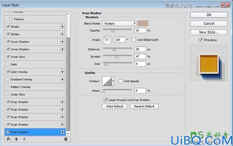Select the Satin label in styles list

point(14,64)
